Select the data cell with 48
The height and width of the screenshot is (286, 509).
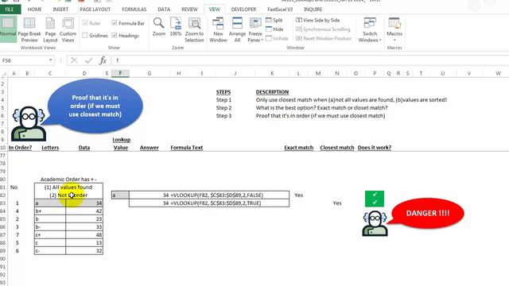84,235
